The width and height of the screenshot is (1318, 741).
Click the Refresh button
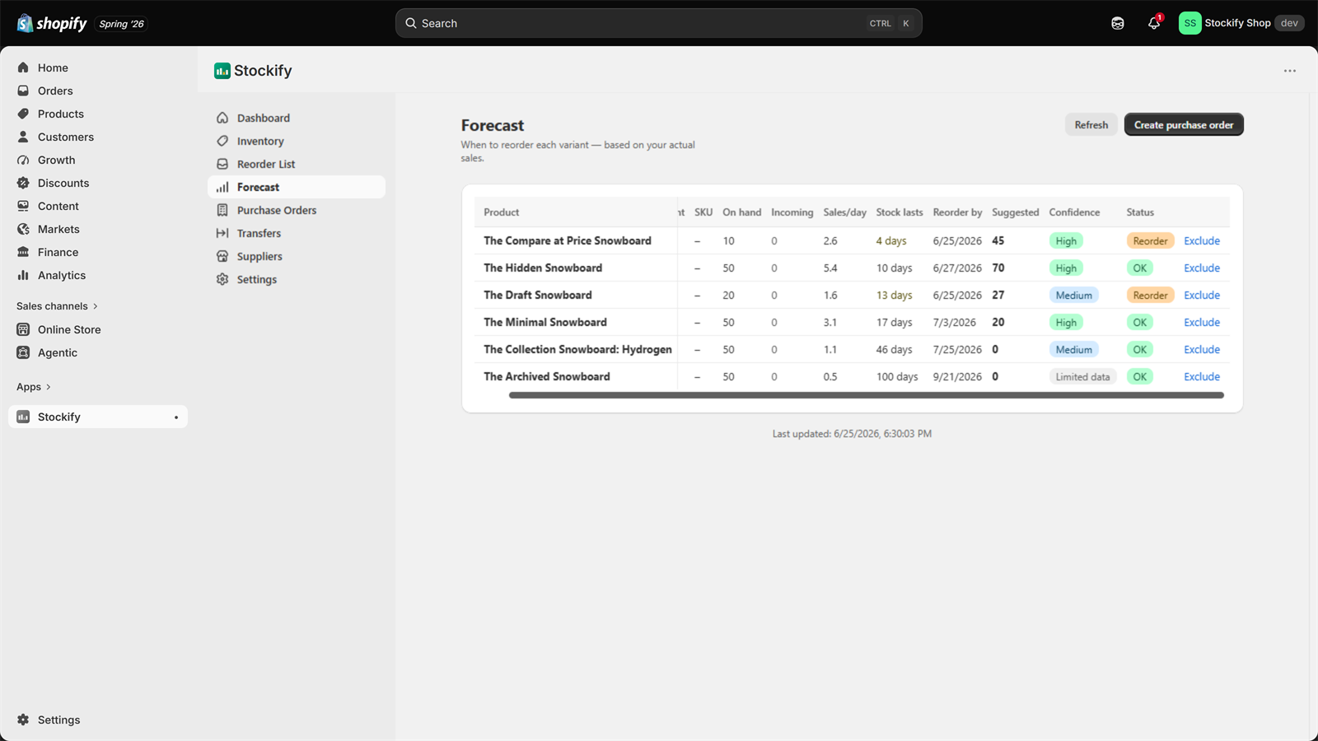click(x=1091, y=124)
